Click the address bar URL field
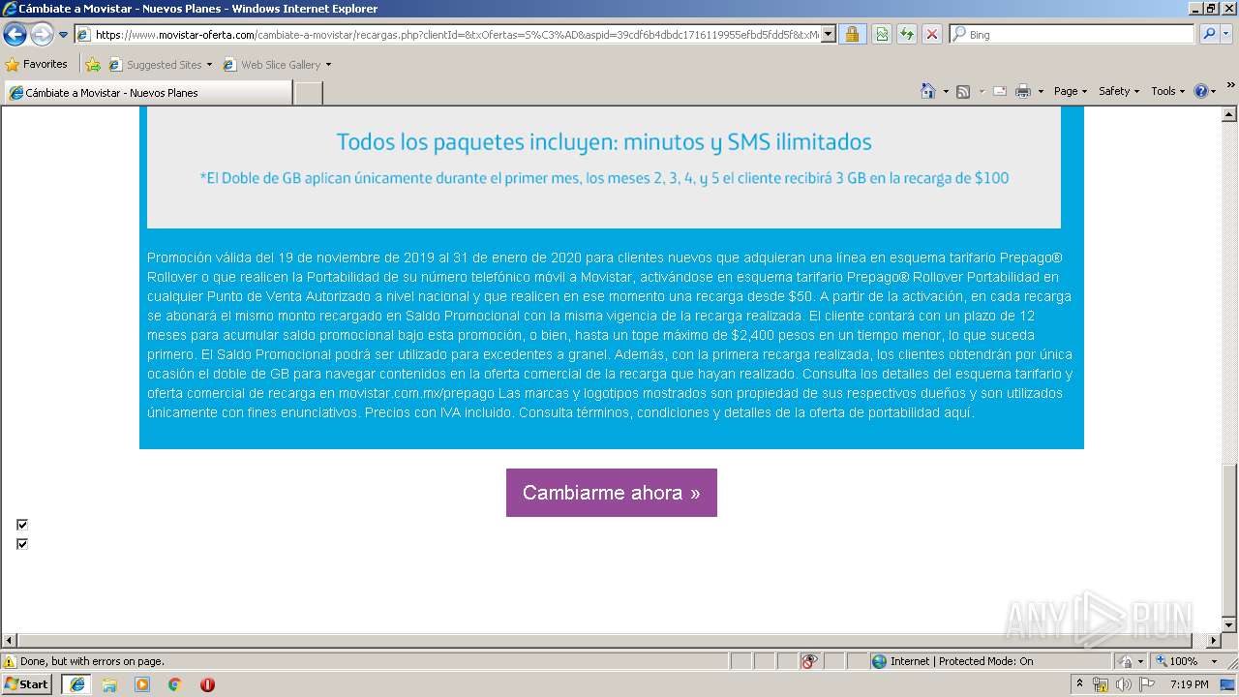 [448, 35]
